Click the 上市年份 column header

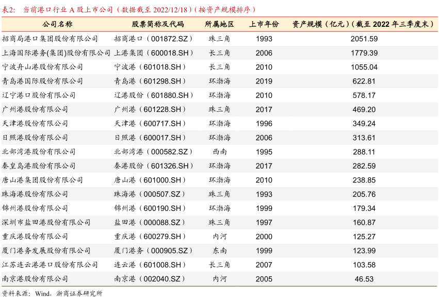(x=264, y=24)
